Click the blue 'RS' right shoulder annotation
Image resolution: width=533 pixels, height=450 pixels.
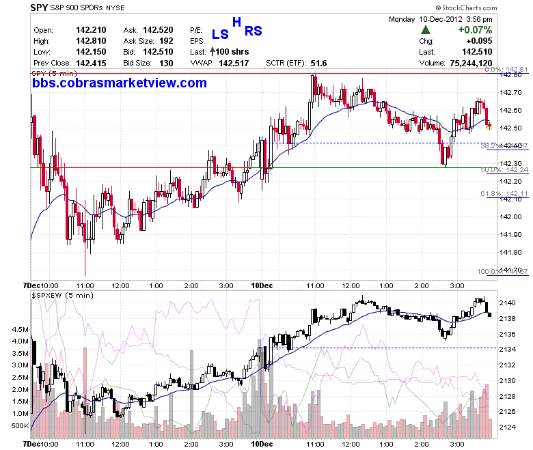pos(254,31)
